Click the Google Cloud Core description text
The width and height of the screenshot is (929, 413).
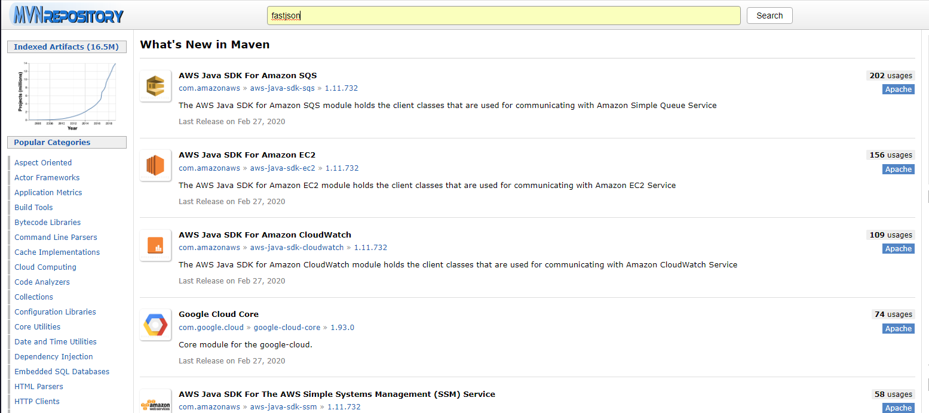pyautogui.click(x=246, y=344)
